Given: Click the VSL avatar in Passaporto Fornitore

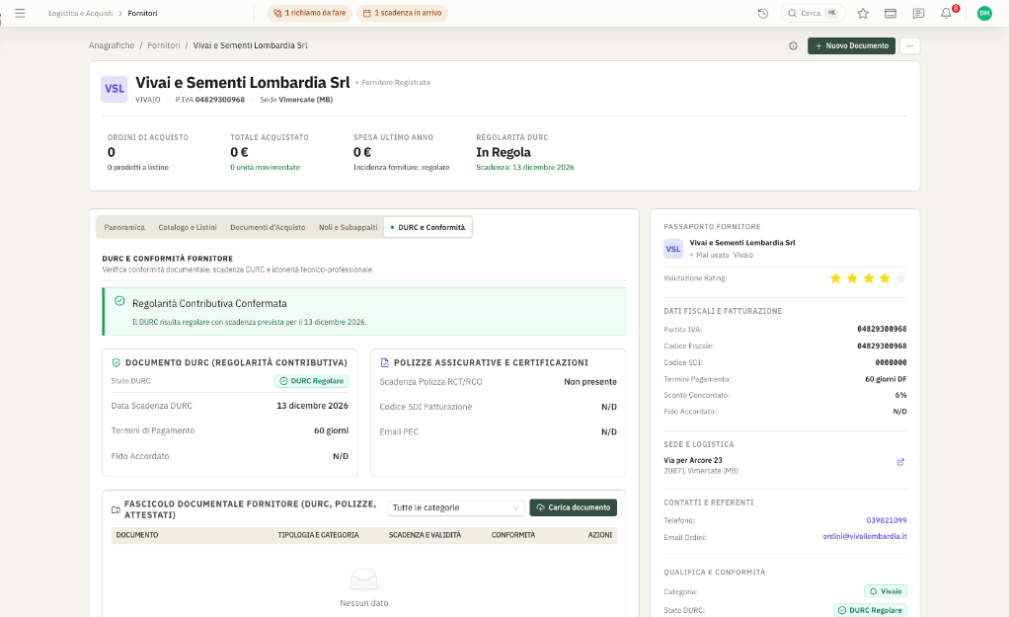Looking at the screenshot, I should point(673,249).
